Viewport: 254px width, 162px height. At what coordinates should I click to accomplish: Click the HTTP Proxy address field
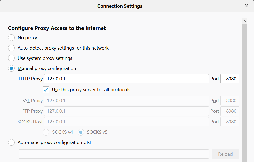click(x=126, y=79)
